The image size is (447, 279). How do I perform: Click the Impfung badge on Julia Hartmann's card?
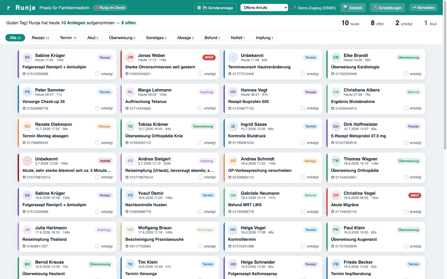click(104, 230)
